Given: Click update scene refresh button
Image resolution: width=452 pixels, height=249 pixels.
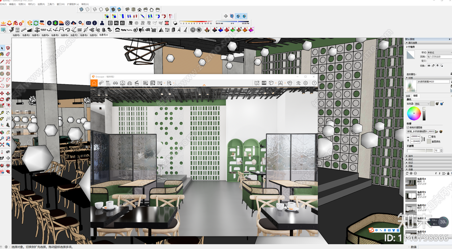Looking at the screenshot, I should [407, 173].
